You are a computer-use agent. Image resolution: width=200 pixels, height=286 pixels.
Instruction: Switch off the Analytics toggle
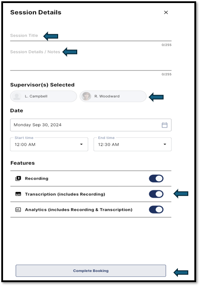point(156,210)
